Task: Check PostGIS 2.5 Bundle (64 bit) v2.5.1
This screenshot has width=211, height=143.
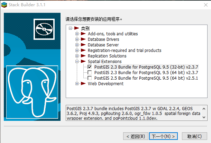Action: [90, 78]
